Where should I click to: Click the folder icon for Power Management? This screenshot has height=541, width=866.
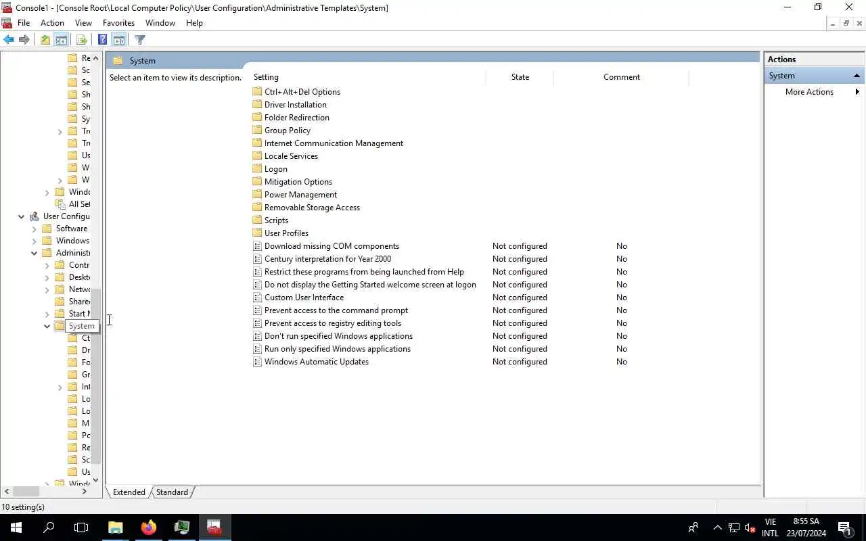point(257,195)
